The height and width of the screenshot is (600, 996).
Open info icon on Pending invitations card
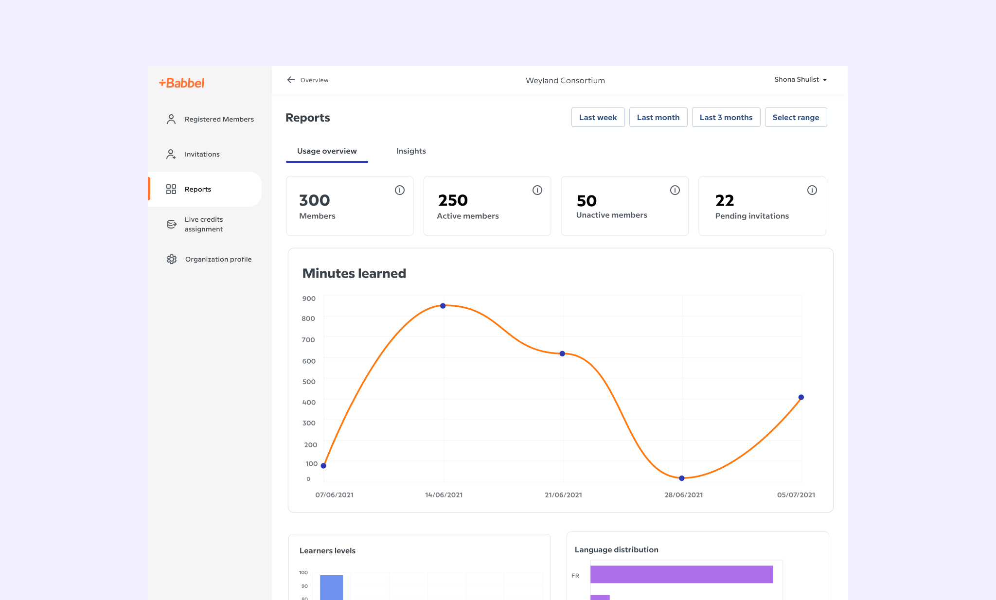coord(812,190)
